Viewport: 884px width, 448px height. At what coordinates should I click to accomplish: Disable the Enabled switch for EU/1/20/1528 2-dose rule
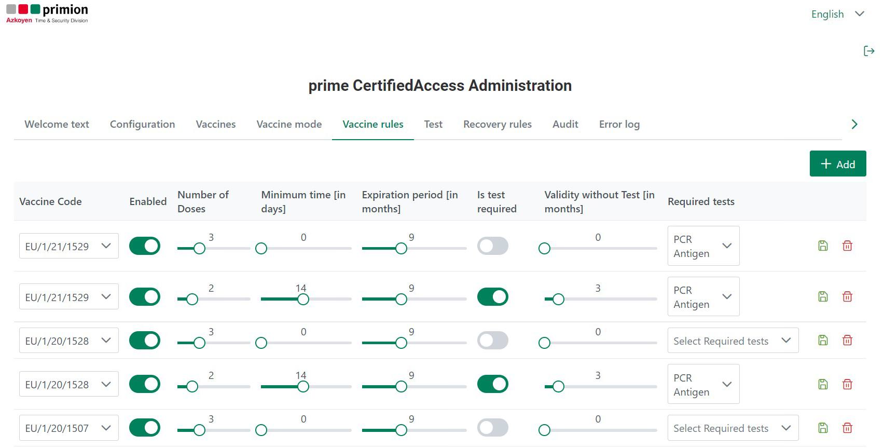(145, 384)
